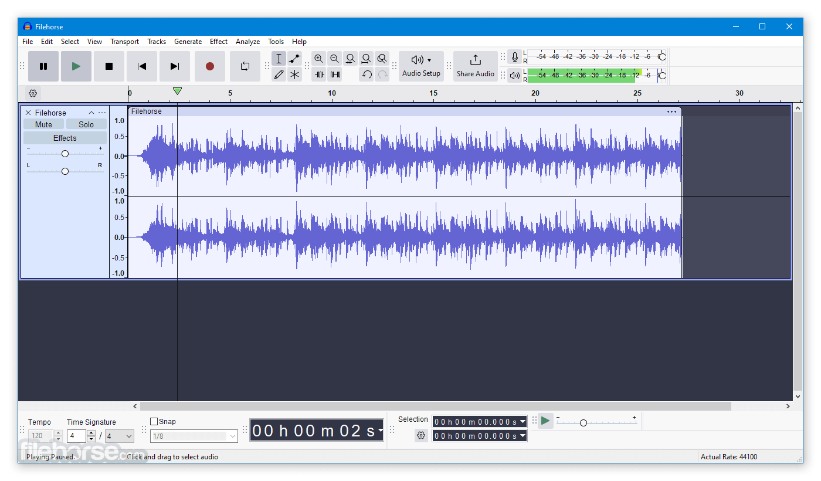Skip to end of the project
Image resolution: width=821 pixels, height=481 pixels.
pyautogui.click(x=175, y=66)
